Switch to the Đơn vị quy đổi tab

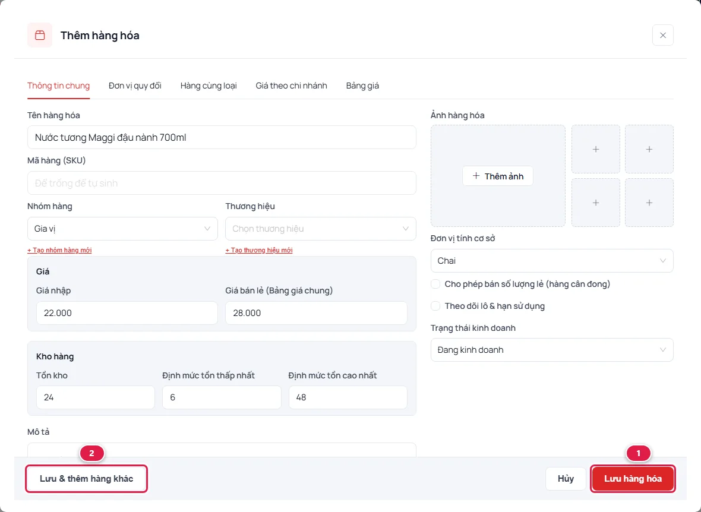[135, 86]
